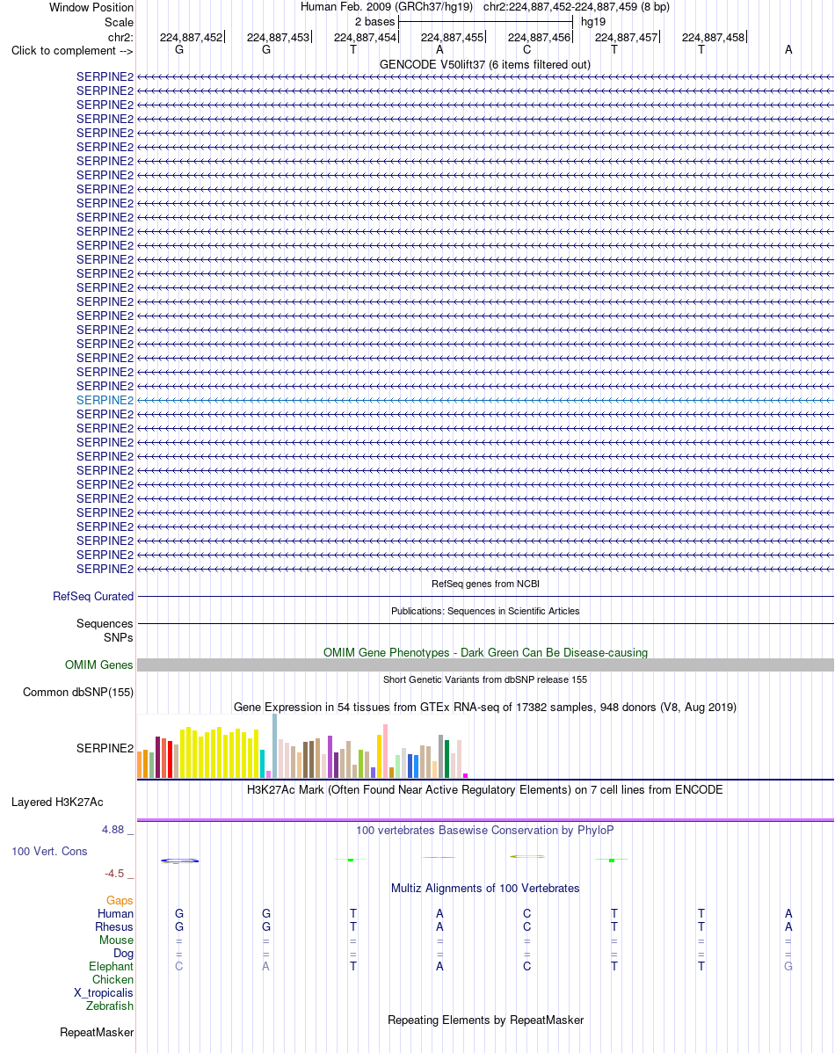The height and width of the screenshot is (1053, 835).
Task: Select the Zebrafish species label
Action: click(x=110, y=1006)
